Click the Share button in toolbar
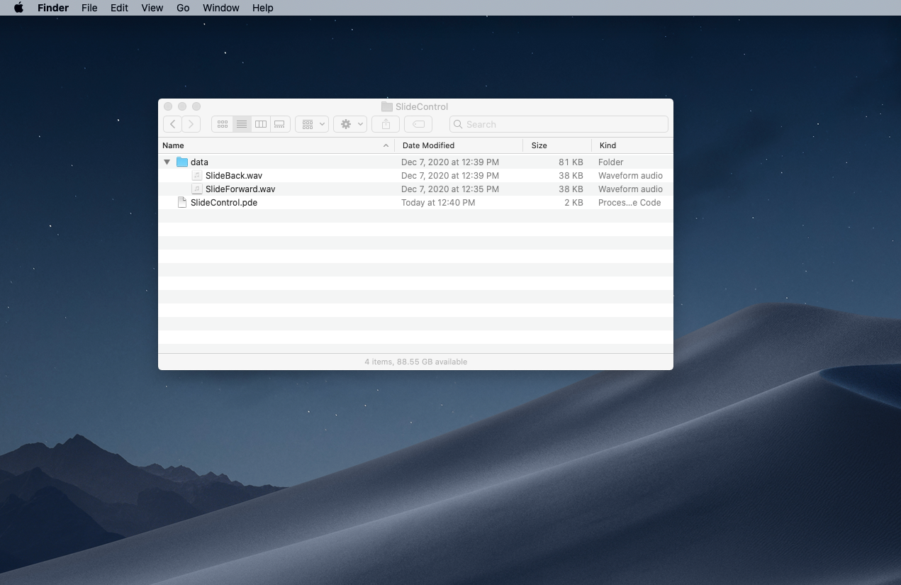Image resolution: width=901 pixels, height=585 pixels. [386, 124]
